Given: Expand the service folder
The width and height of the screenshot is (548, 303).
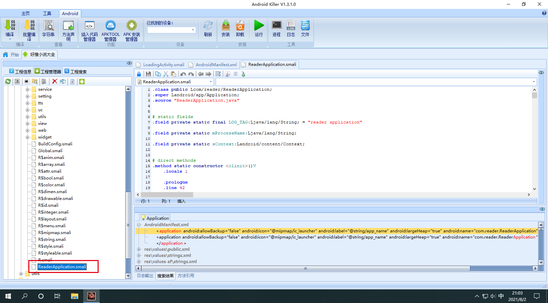Looking at the screenshot, I should (28, 89).
